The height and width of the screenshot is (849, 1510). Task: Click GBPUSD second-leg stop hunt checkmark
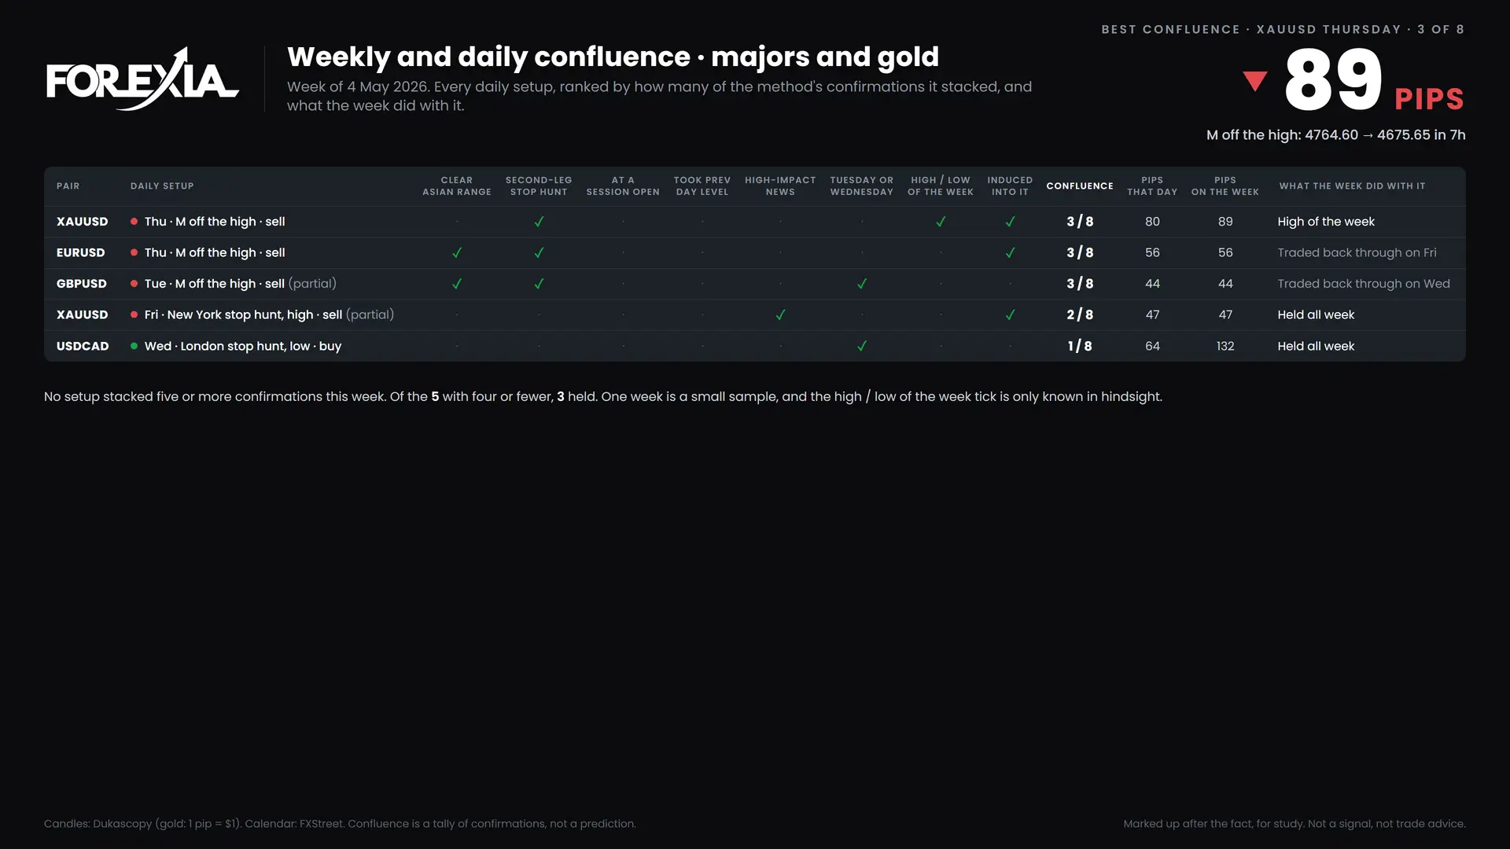click(539, 284)
